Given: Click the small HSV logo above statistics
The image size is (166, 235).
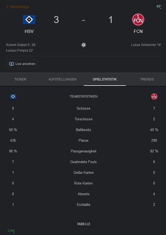Looking at the screenshot, I should tap(13, 97).
